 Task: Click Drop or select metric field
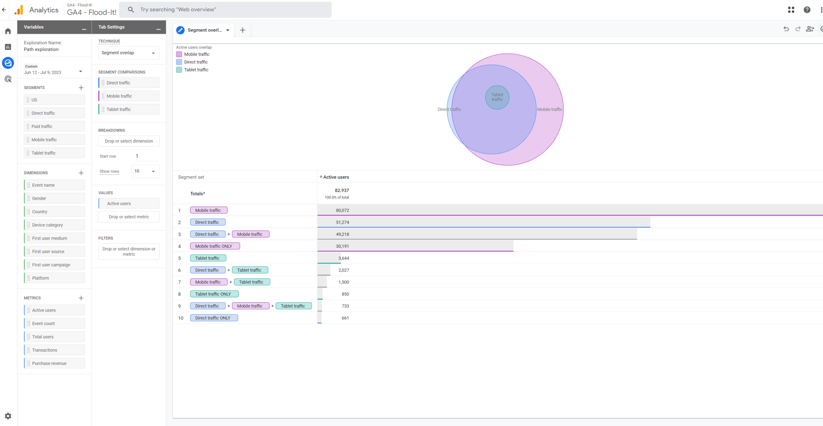pos(129,216)
